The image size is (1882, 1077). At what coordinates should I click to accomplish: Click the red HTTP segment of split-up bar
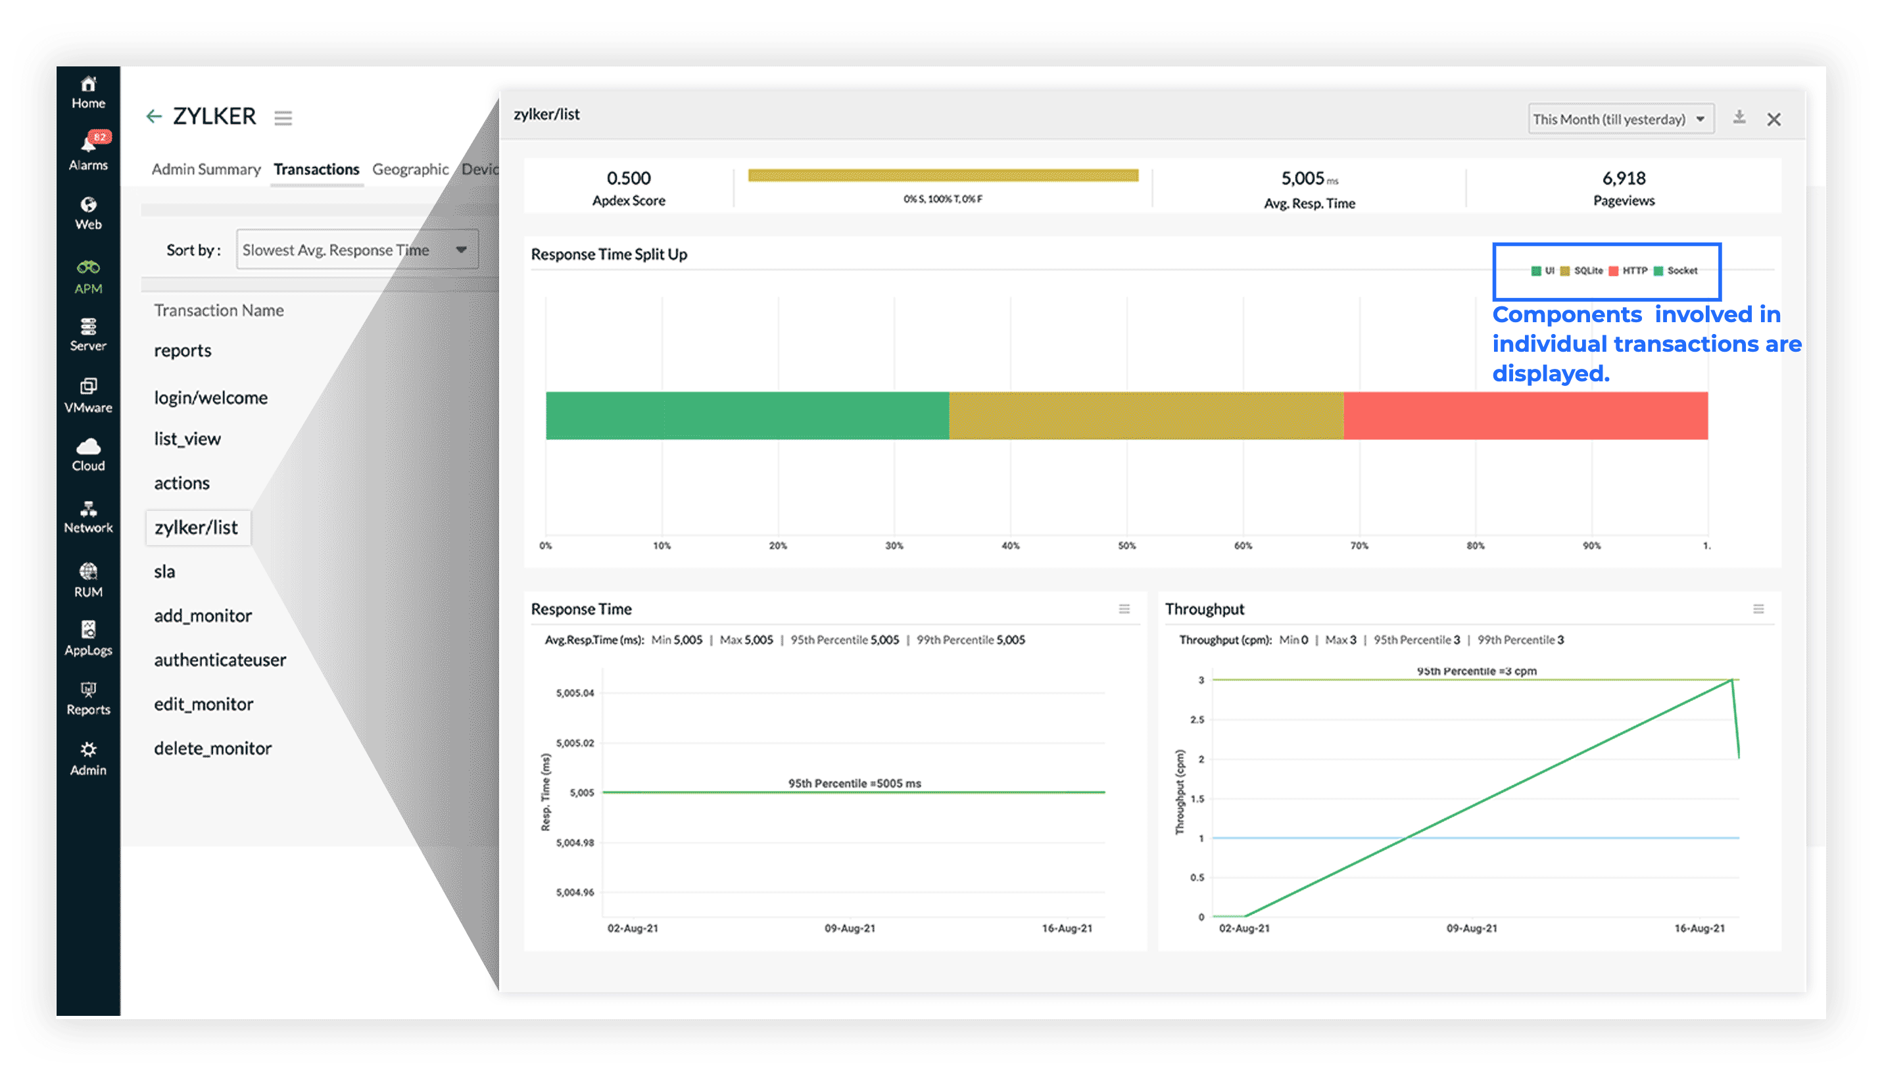click(1525, 416)
